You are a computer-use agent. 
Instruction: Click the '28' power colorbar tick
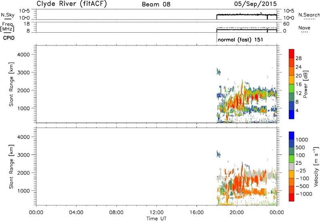pos(298,58)
